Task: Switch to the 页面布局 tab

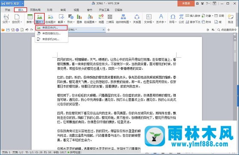Action: pyautogui.click(x=35, y=10)
